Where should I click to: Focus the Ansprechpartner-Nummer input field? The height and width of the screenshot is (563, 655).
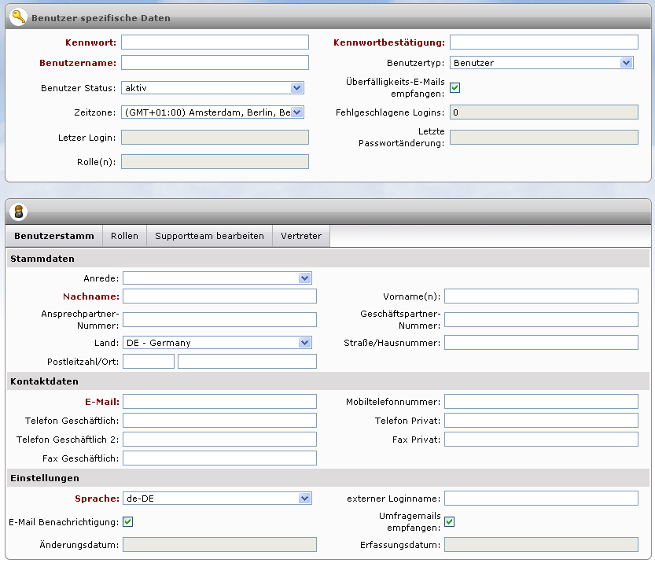pyautogui.click(x=219, y=319)
